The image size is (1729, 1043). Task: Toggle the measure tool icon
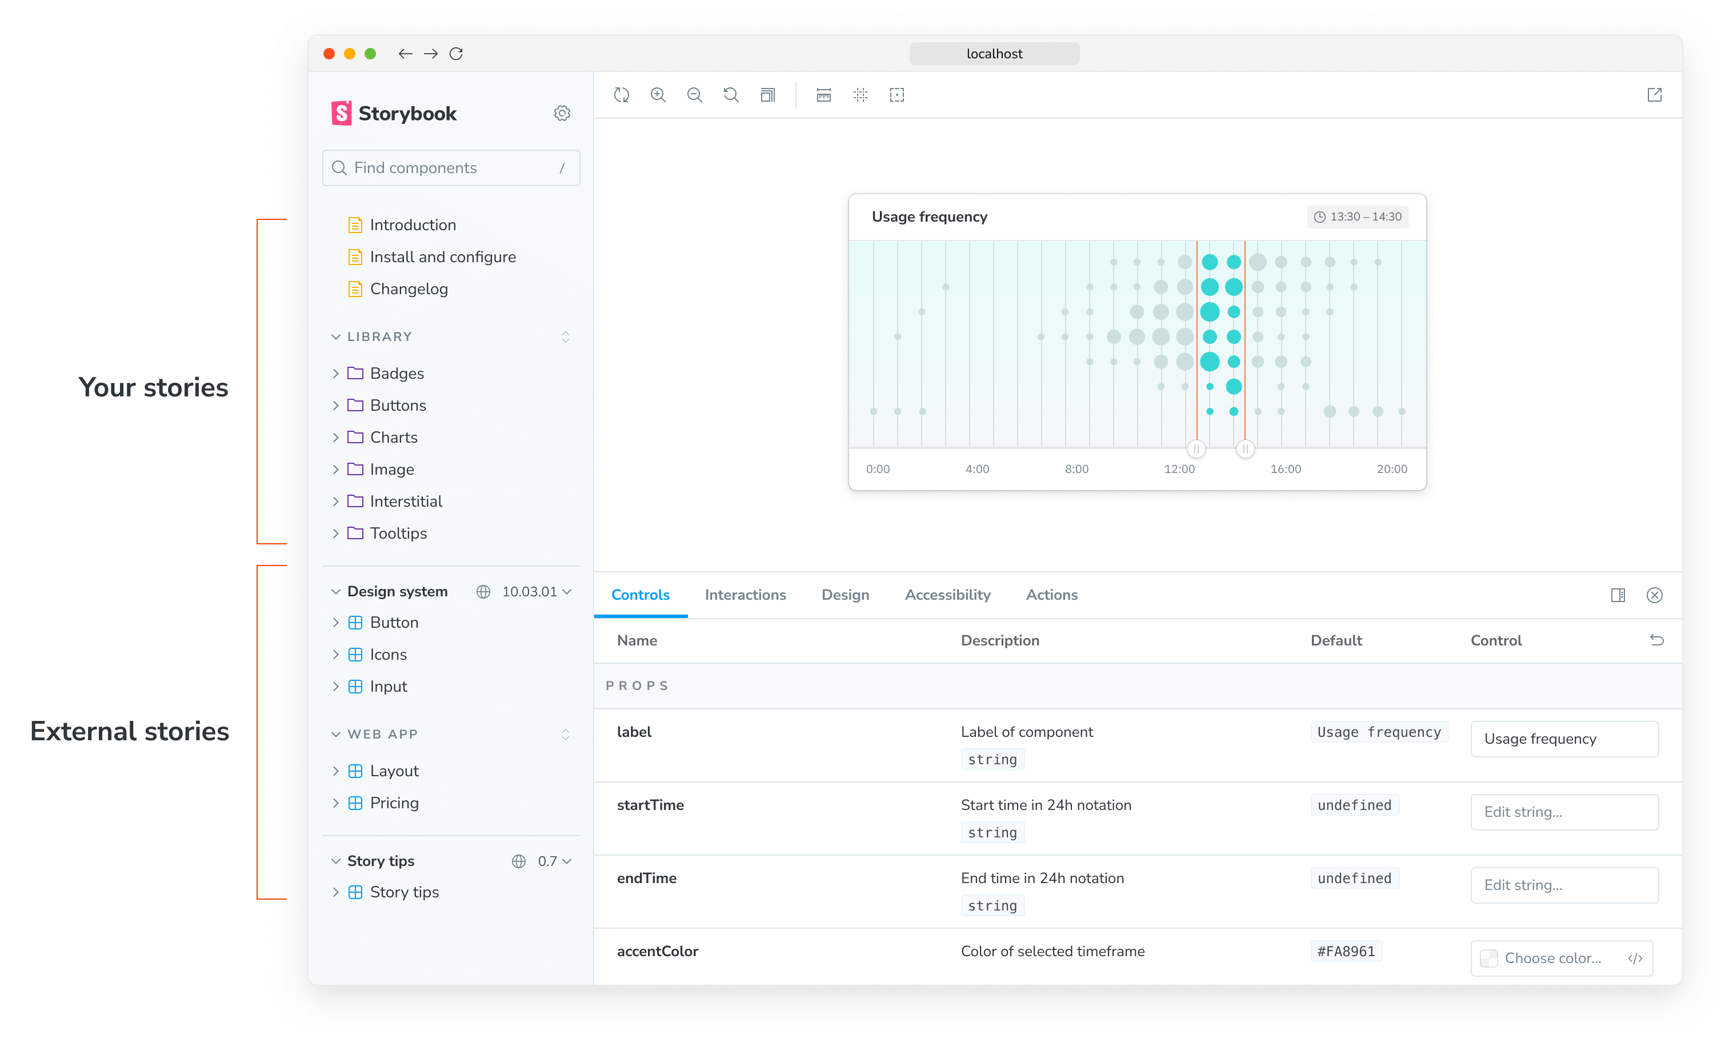click(x=824, y=95)
